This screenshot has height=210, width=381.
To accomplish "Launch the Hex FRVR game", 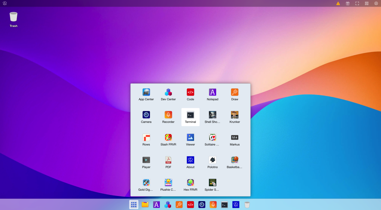I will coord(190,183).
